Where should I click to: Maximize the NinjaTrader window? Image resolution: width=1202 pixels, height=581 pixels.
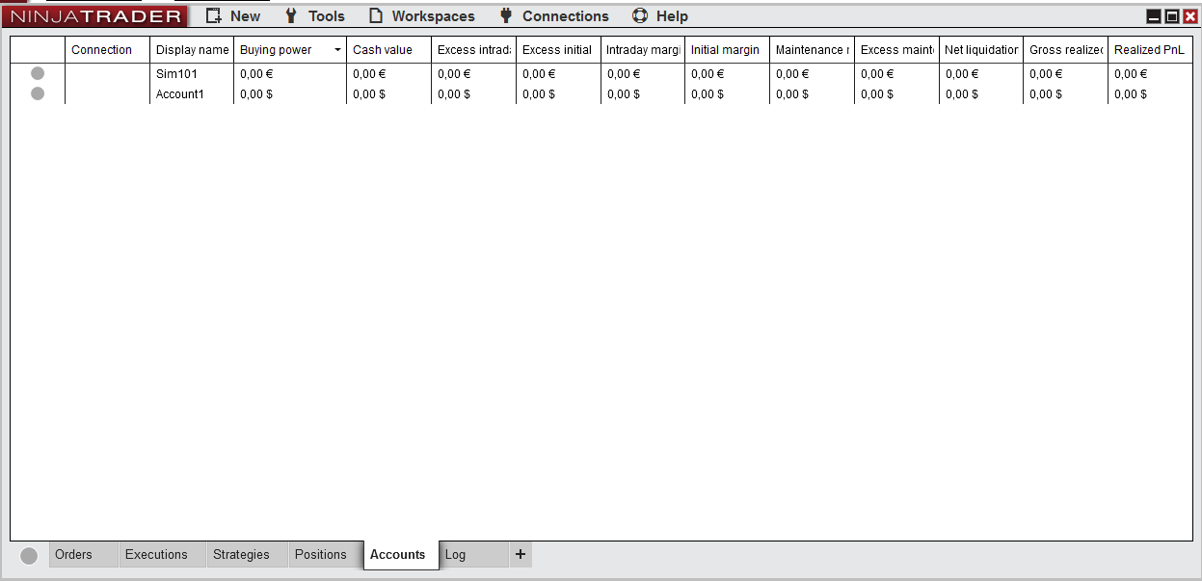(x=1172, y=16)
